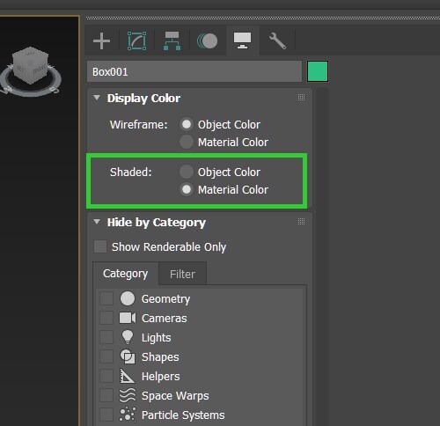Click the Box001 object name field

194,71
